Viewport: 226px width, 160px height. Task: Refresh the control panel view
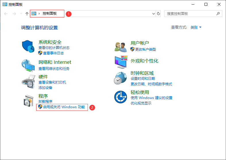pos(159,14)
